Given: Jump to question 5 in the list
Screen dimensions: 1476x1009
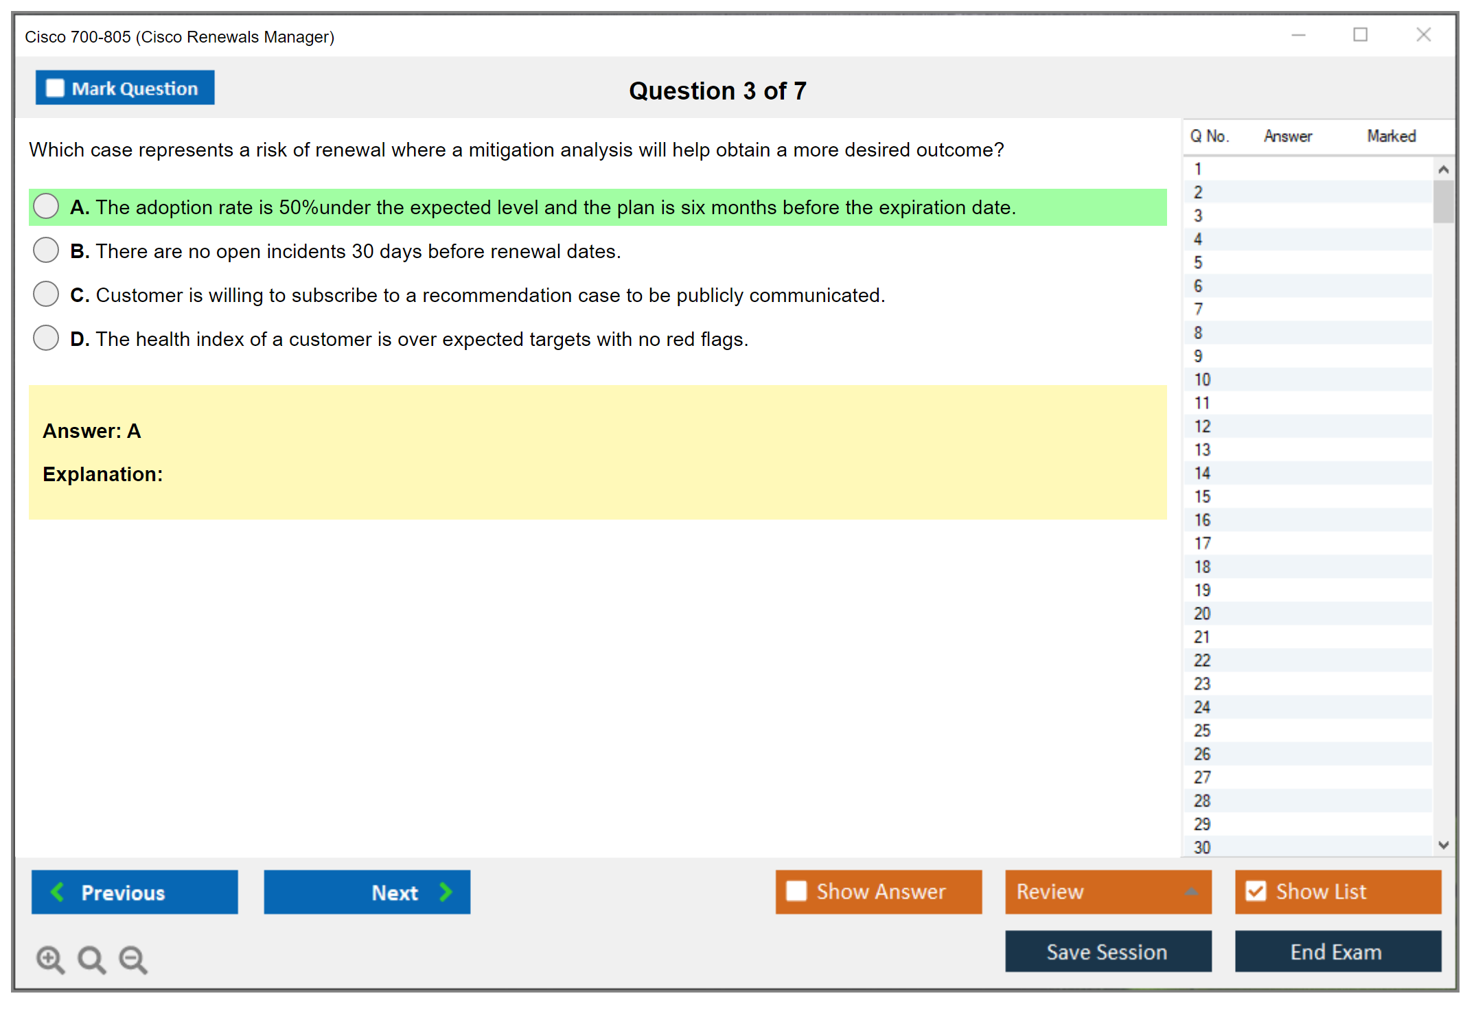Looking at the screenshot, I should [x=1198, y=263].
